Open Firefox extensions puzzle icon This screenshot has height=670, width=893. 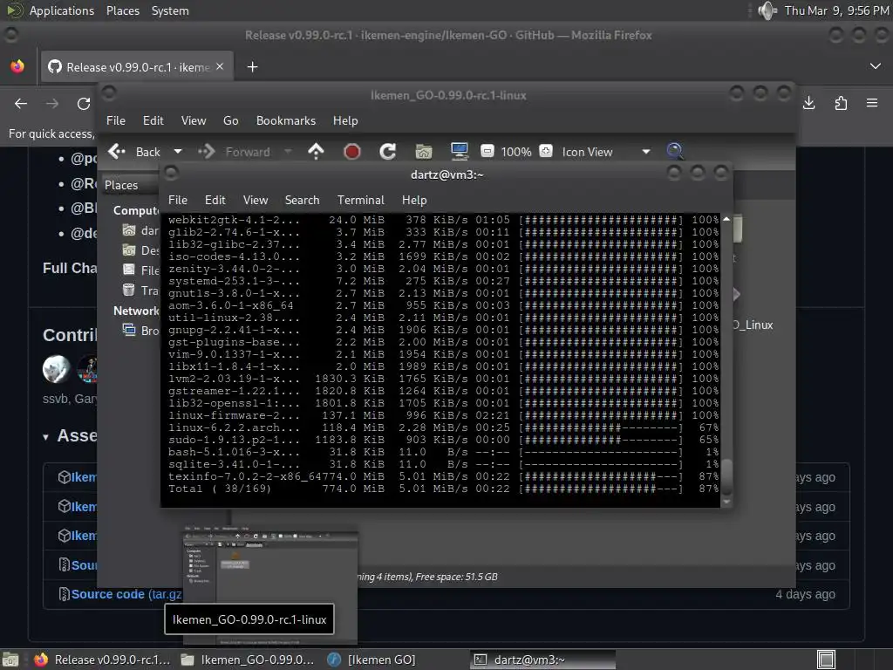841,103
